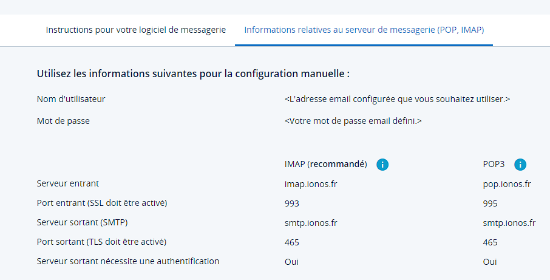
Task: Select the 995 POP3 port number
Action: coord(491,203)
